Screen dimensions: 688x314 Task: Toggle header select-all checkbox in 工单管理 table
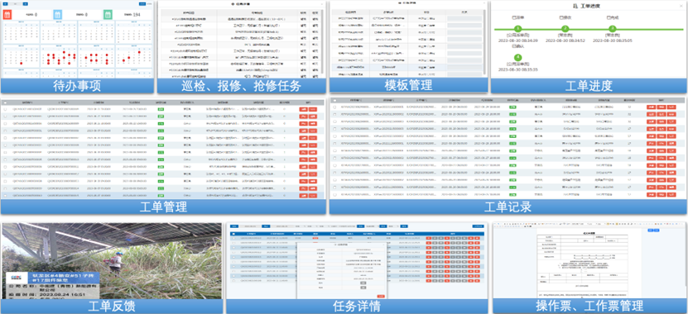pos(5,102)
